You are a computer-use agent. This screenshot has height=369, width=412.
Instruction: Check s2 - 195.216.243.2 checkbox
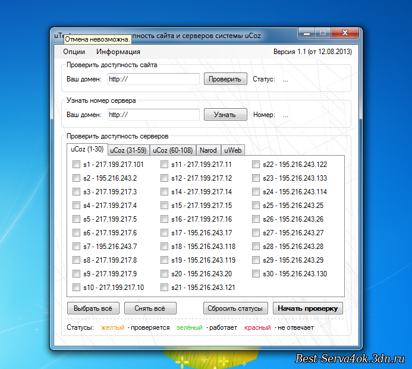click(76, 178)
